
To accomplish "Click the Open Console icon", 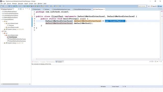I will [156, 62].
